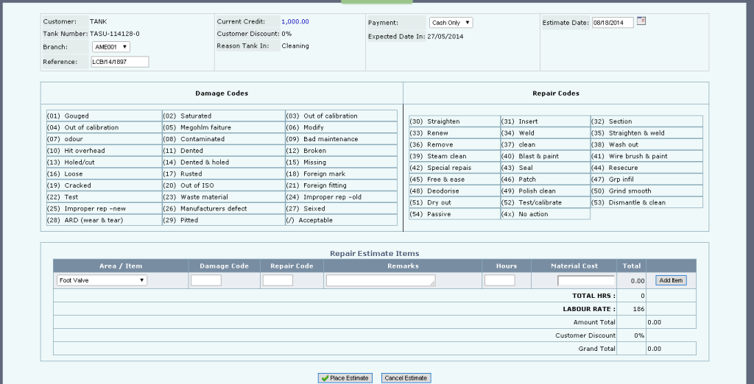Select repair code (30) Straighten
Viewport: 754px width, 384px height.
click(x=455, y=121)
